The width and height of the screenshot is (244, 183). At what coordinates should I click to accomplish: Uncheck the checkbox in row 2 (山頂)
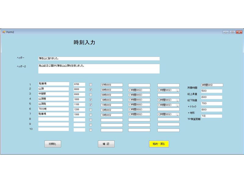pyautogui.click(x=91, y=90)
